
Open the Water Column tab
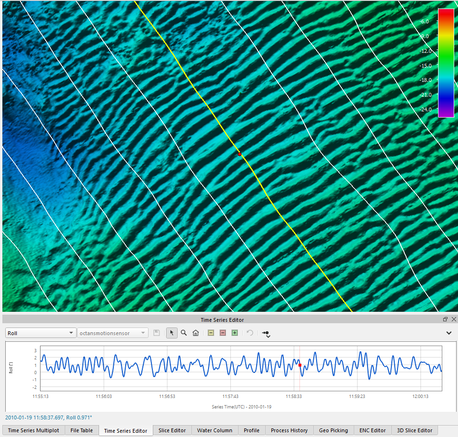215,430
